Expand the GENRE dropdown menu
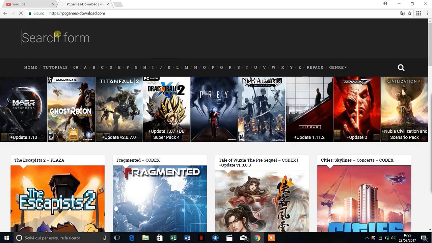This screenshot has width=432, height=243. pos(338,67)
